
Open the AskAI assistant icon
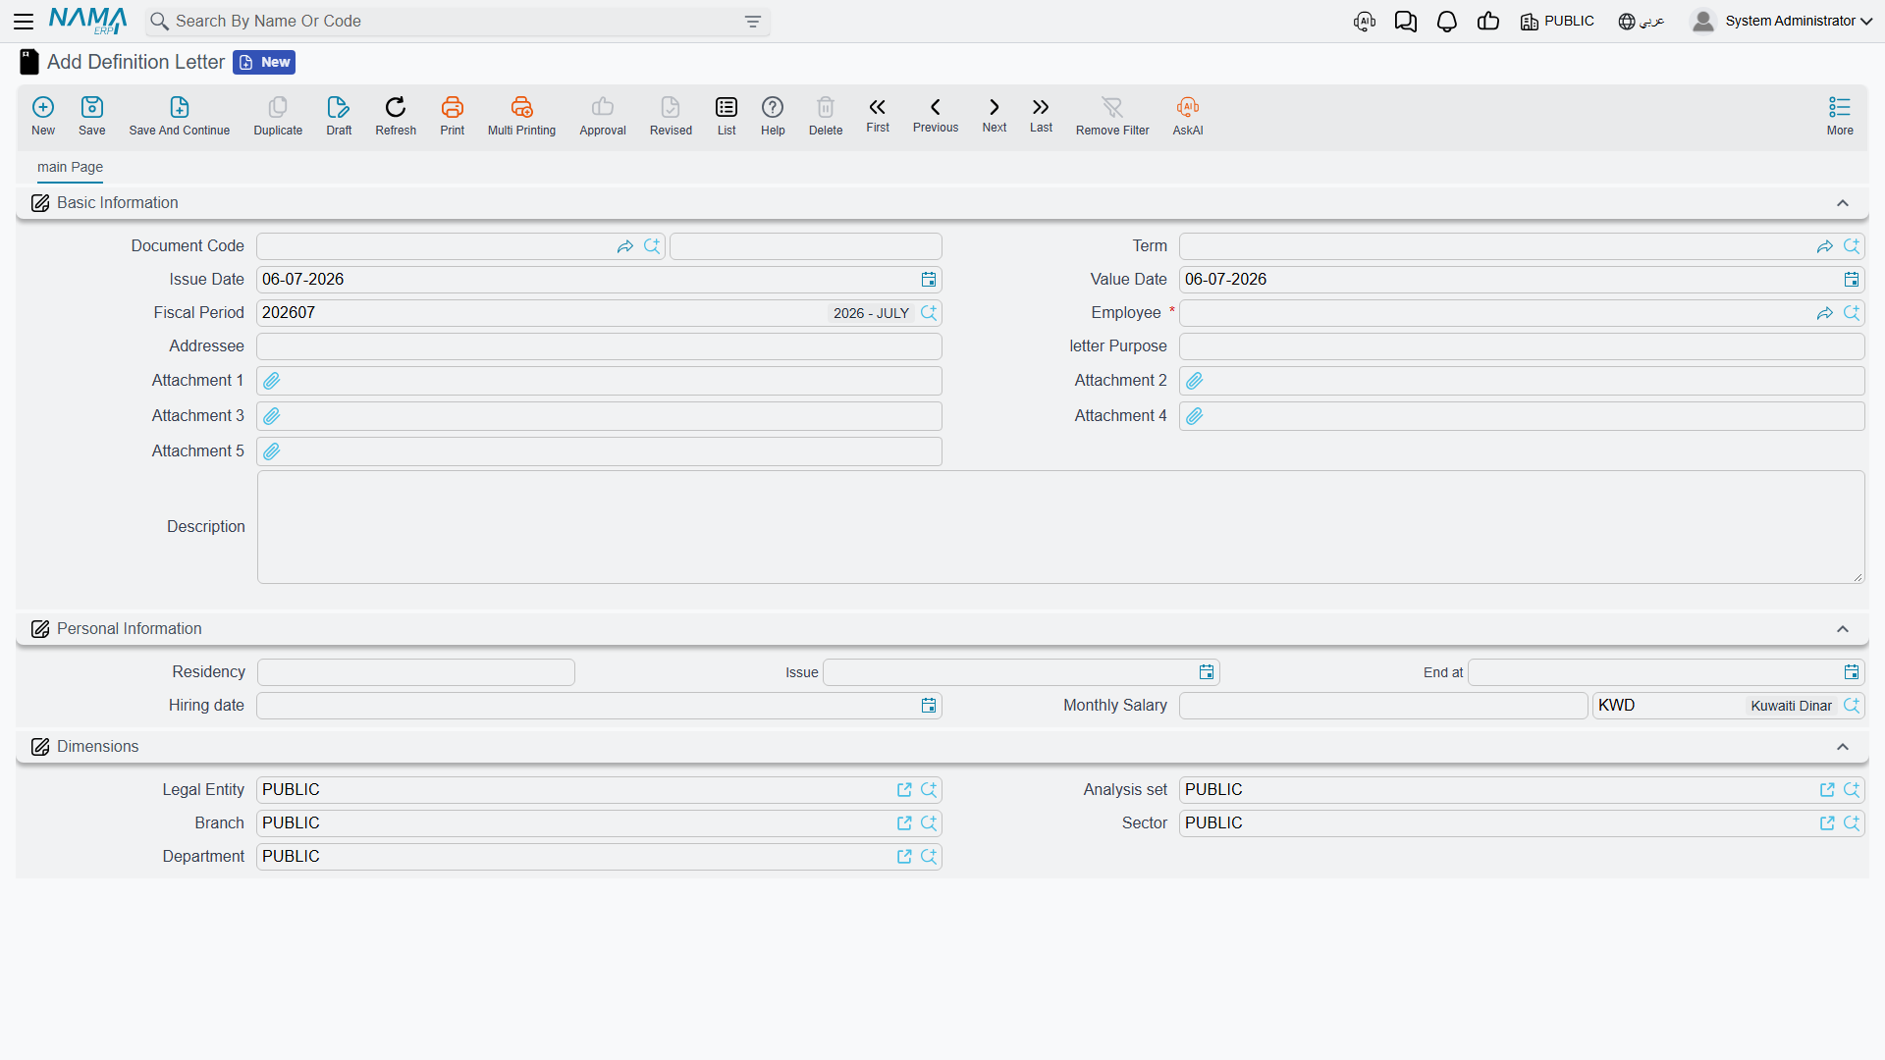pyautogui.click(x=1188, y=107)
